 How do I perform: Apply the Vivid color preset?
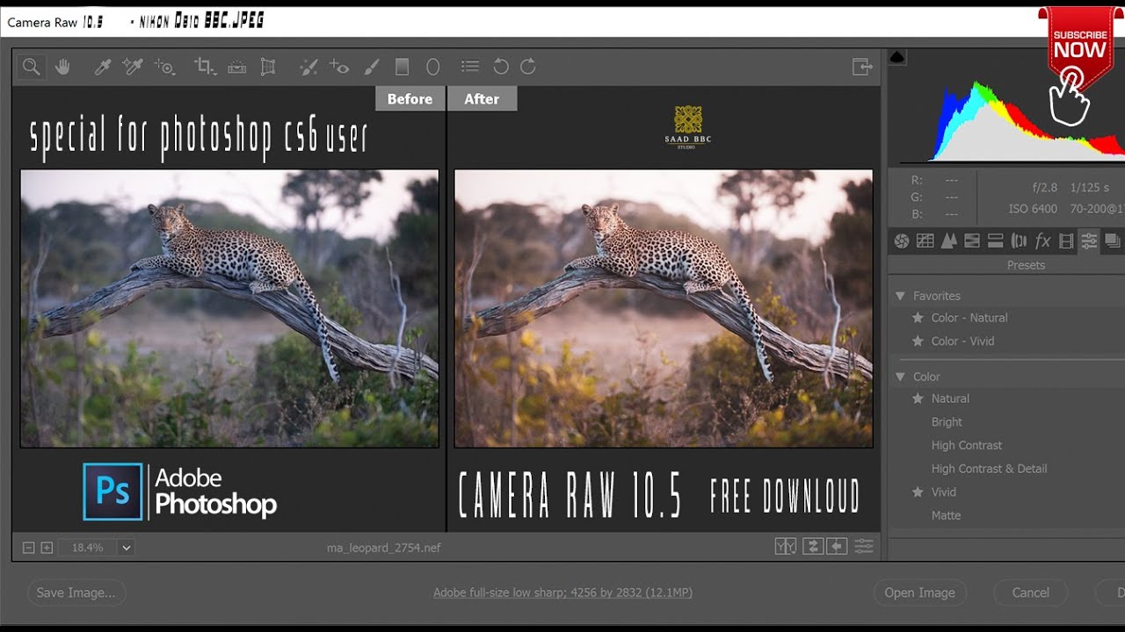(x=943, y=492)
